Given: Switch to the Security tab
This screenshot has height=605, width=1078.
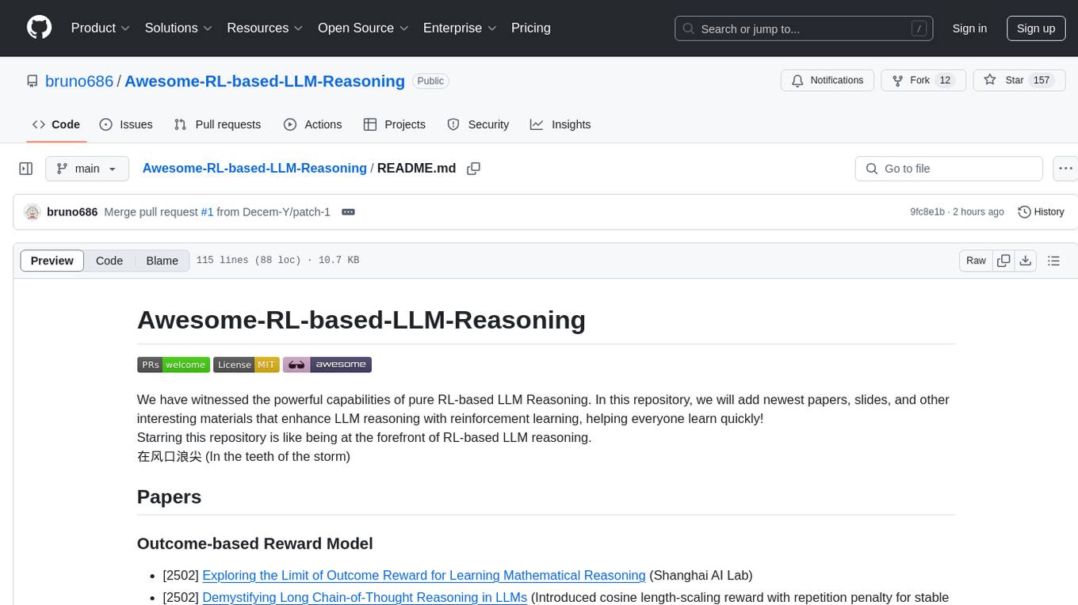Looking at the screenshot, I should [478, 124].
